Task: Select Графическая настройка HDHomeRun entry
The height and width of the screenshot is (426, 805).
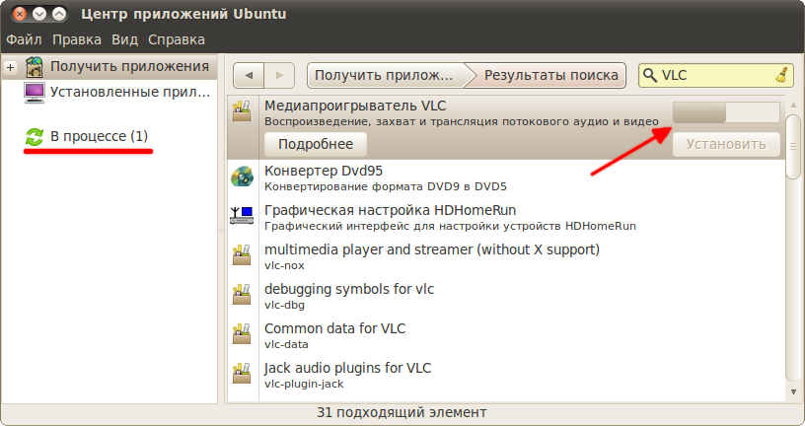Action: point(506,218)
